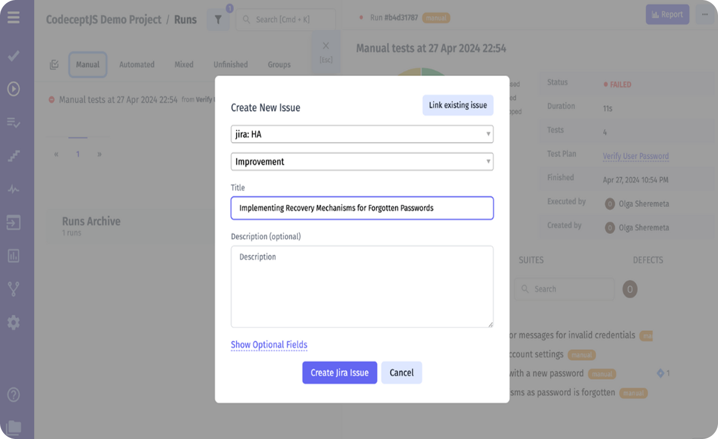718x439 pixels.
Task: Click the filter funnel icon button
Action: pos(218,20)
